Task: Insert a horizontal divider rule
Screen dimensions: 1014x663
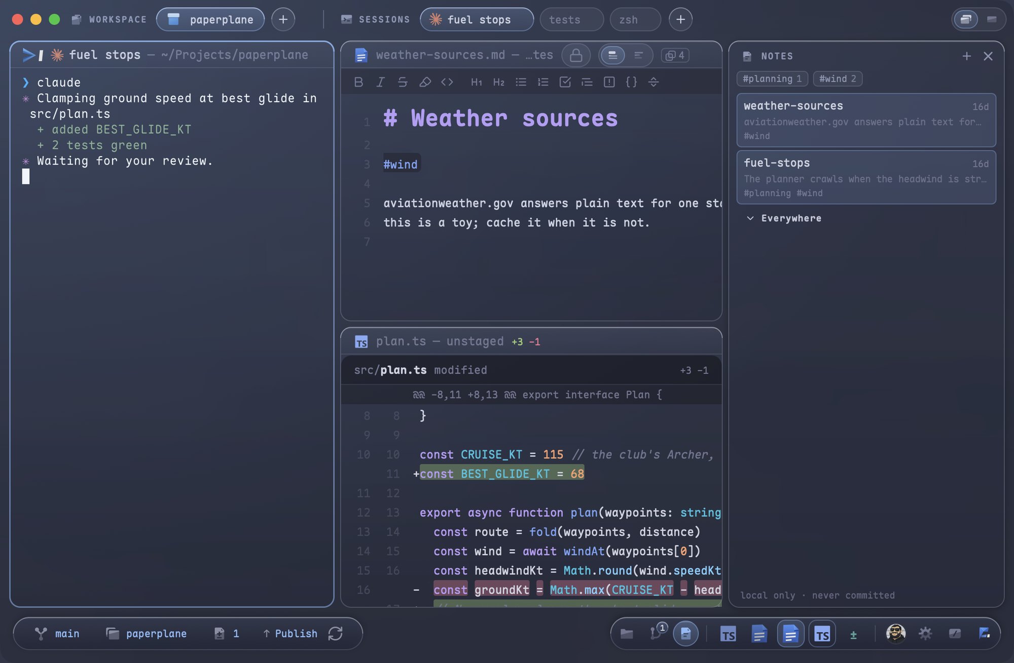Action: point(654,82)
